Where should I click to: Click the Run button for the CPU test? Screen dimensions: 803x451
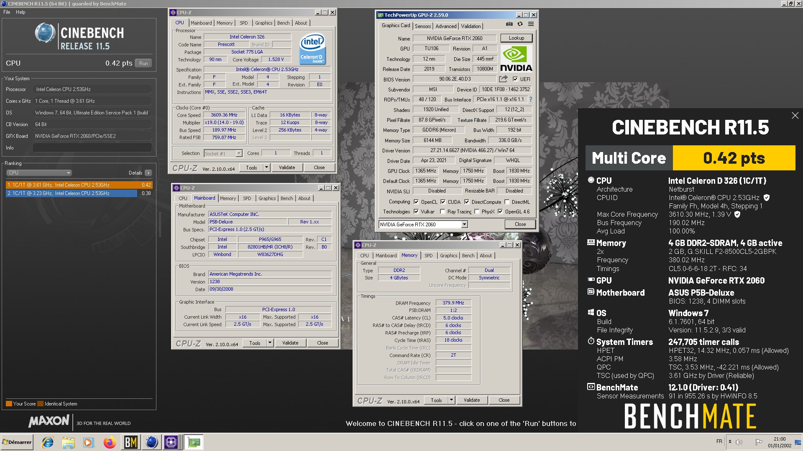(143, 63)
